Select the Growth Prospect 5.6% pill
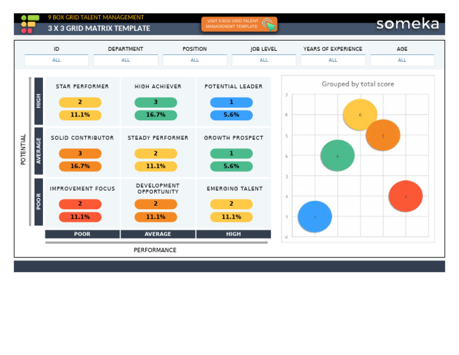The width and height of the screenshot is (459, 355). click(x=231, y=166)
